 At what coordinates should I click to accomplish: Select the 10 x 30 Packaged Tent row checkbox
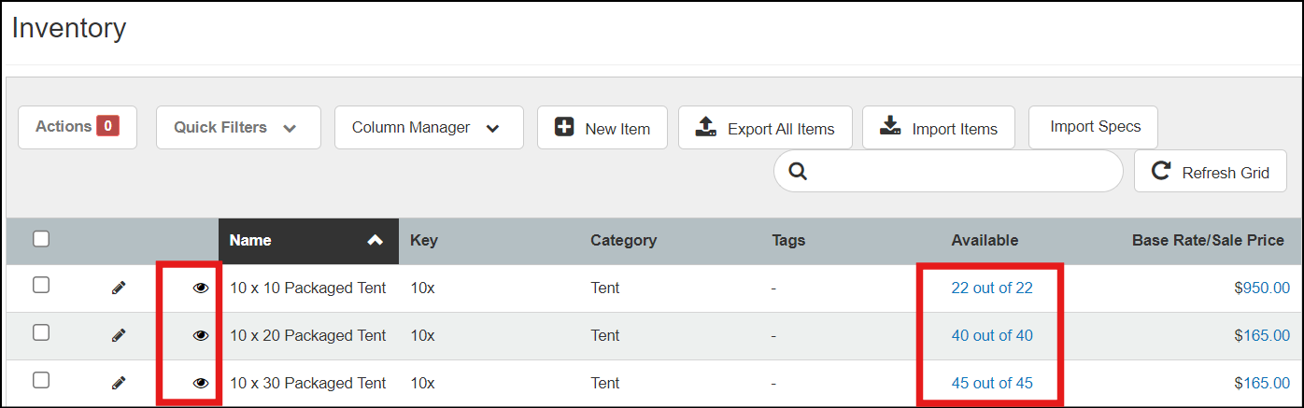coord(41,380)
